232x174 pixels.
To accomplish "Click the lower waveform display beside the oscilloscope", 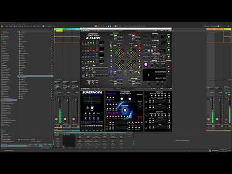I will [x=160, y=78].
